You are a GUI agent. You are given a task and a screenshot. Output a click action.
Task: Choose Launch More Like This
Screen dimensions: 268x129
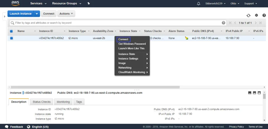[132, 48]
